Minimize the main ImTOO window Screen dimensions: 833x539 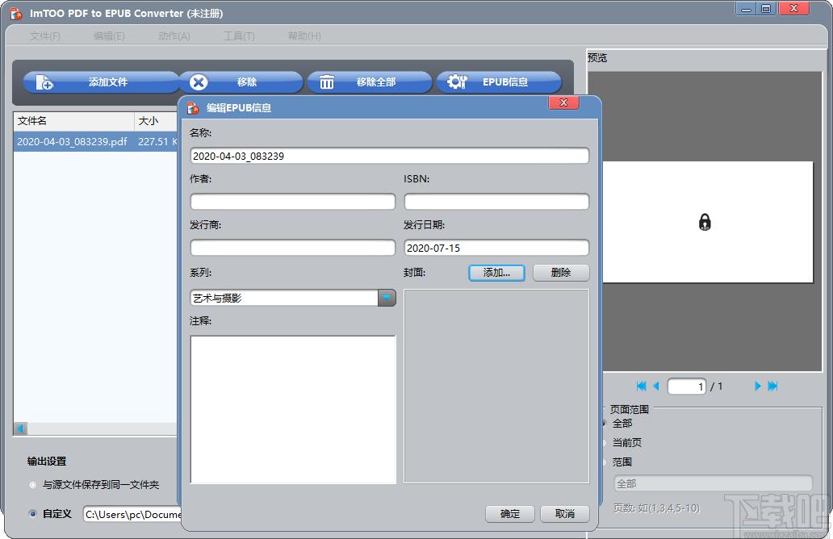(x=747, y=9)
